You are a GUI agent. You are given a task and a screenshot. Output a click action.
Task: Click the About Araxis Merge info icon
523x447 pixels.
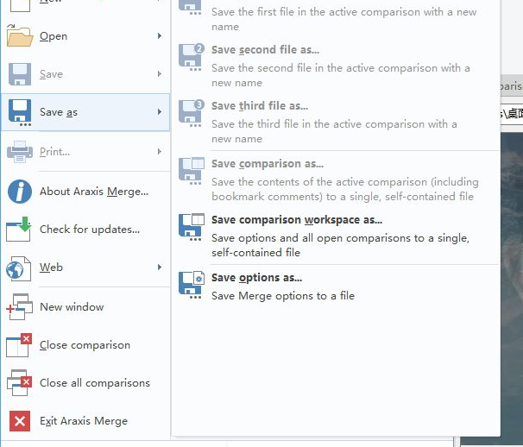(20, 192)
